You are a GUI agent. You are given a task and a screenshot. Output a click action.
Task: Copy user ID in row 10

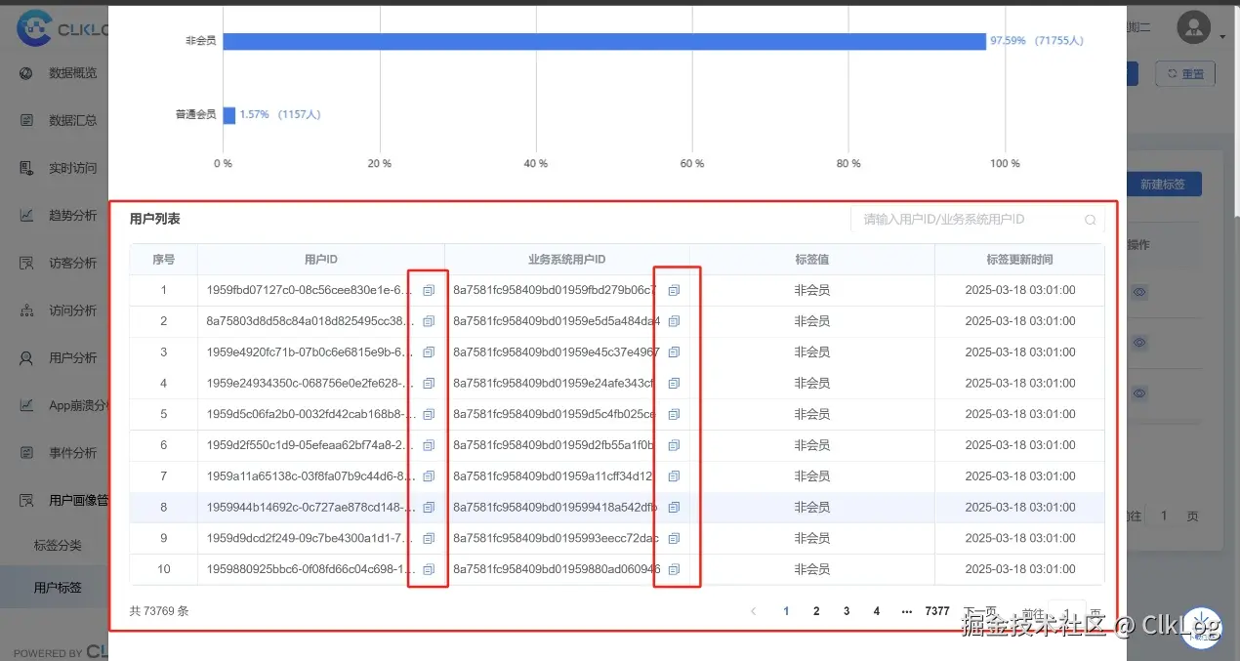coord(429,569)
